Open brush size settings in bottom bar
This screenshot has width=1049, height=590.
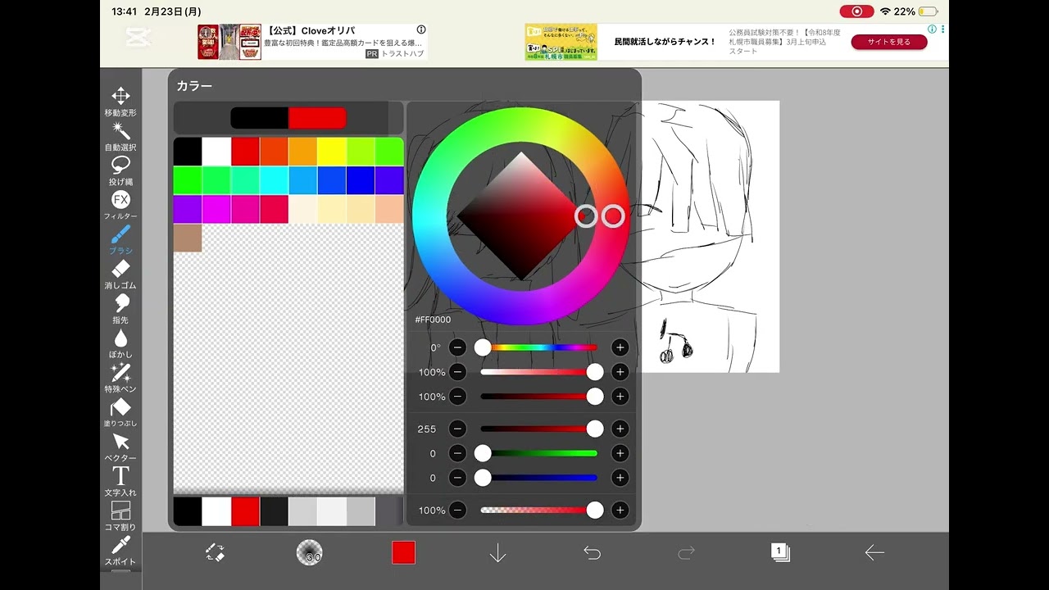coord(309,553)
